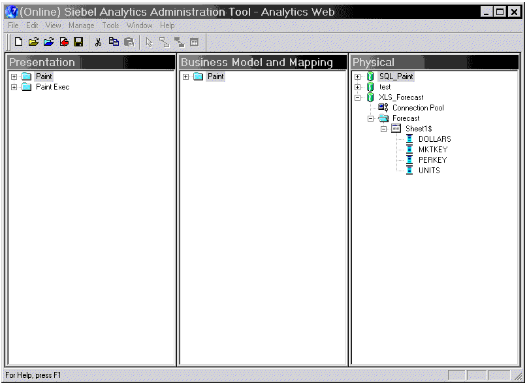Screen dimensions: 527x385
Task: Select the MKTKEY column label
Action: 433,150
